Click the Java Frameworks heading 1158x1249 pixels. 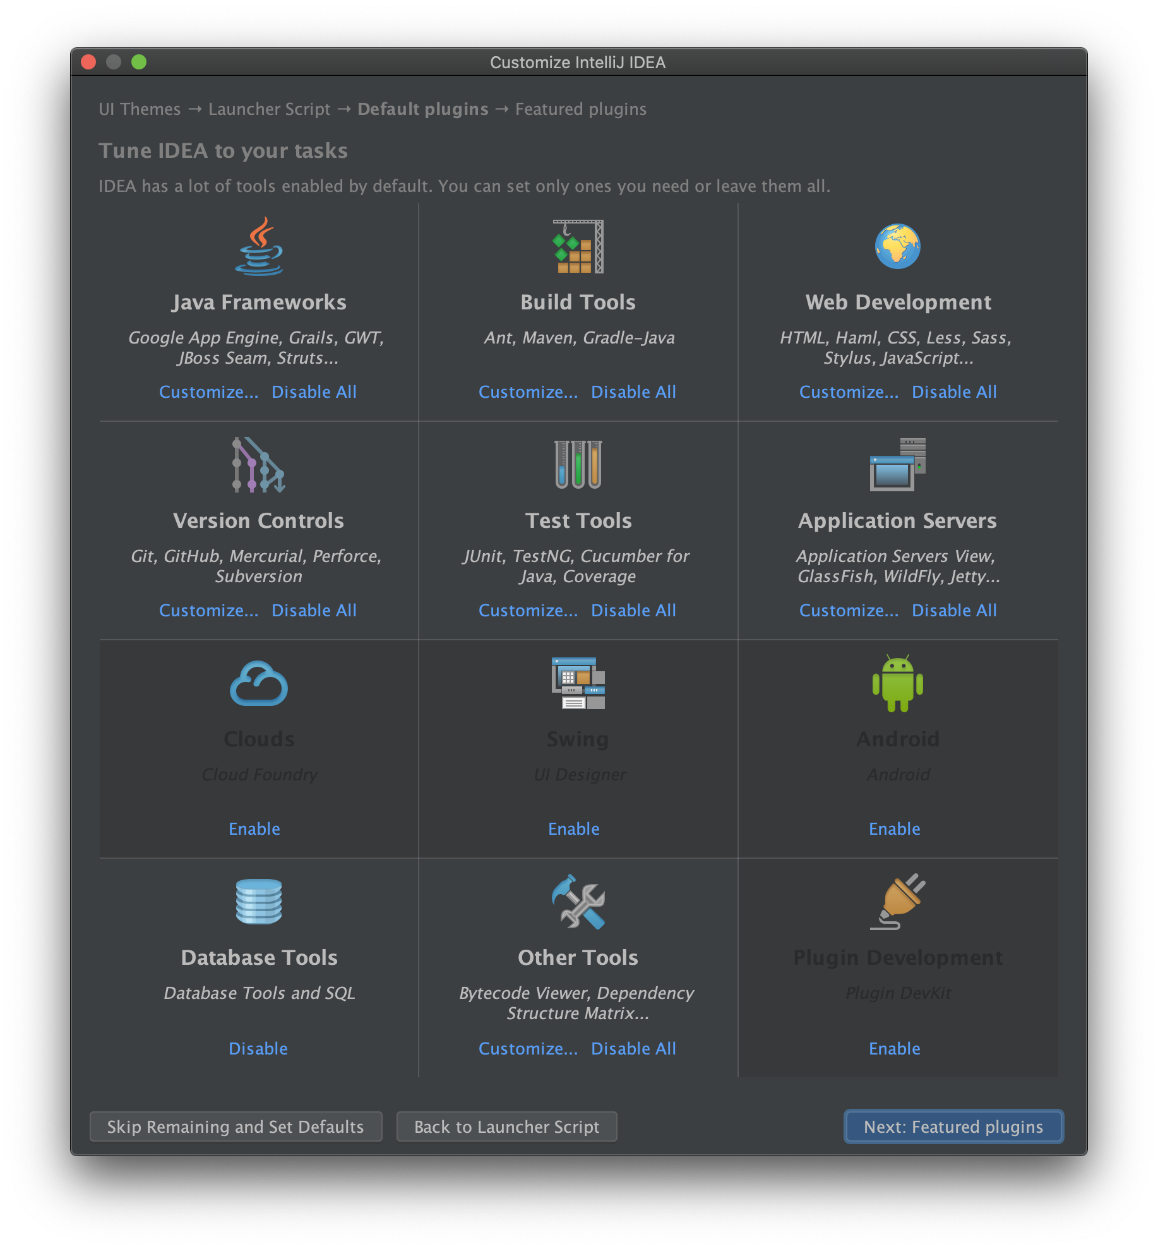(259, 302)
